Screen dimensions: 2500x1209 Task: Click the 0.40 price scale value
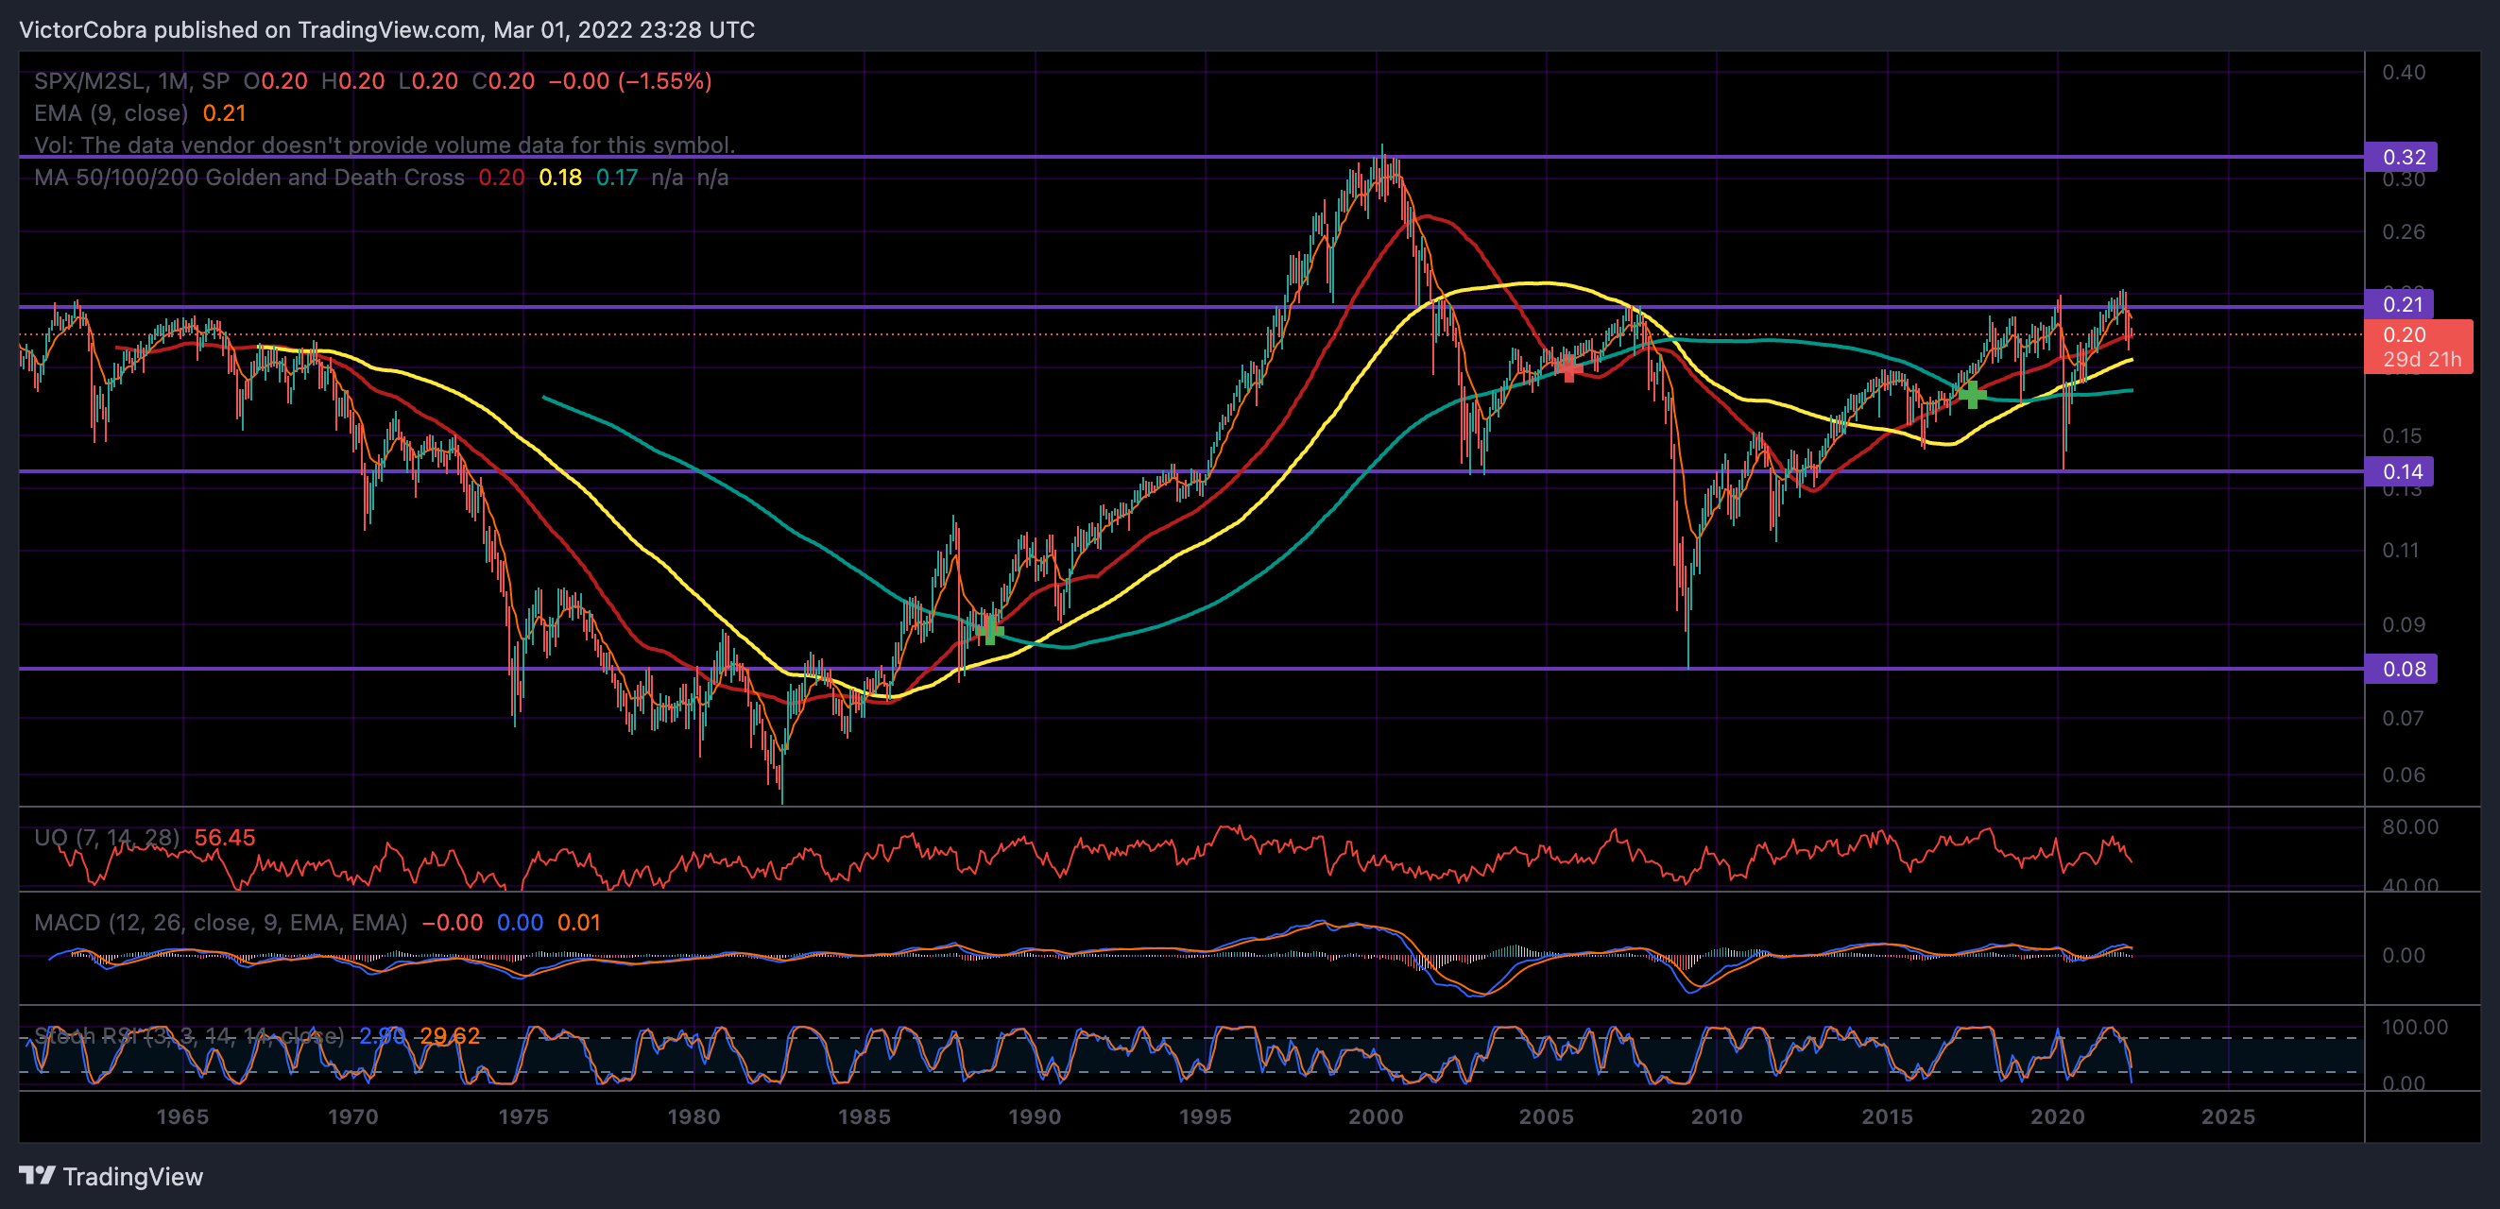[x=2404, y=72]
